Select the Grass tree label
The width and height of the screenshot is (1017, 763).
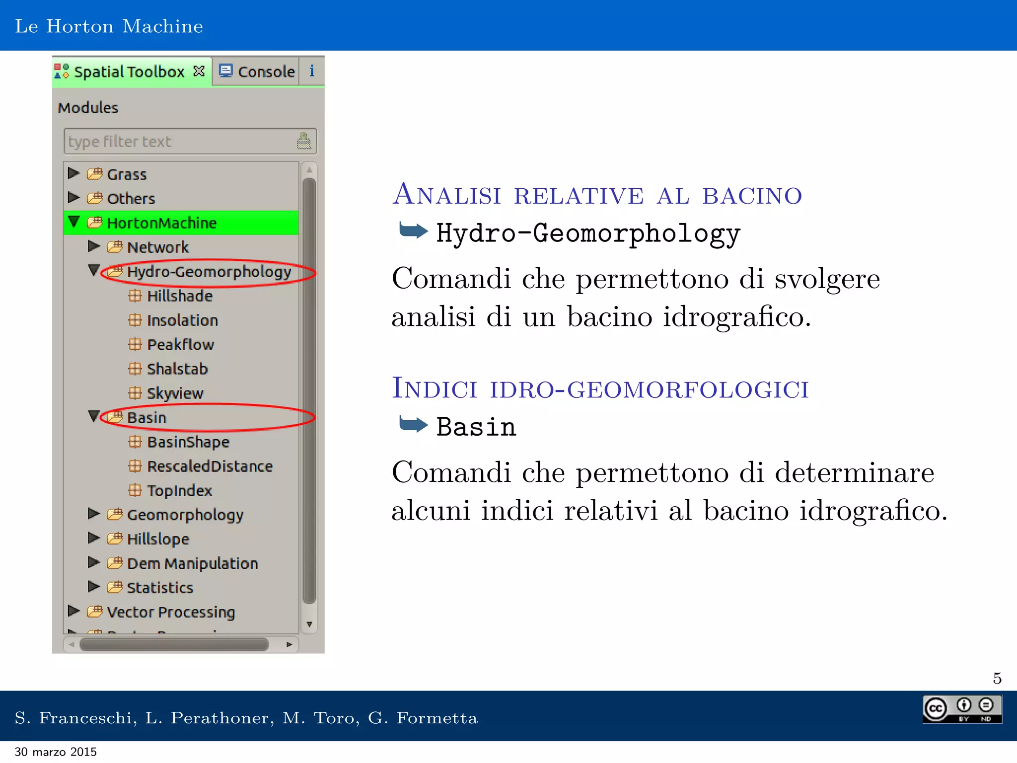pyautogui.click(x=127, y=175)
